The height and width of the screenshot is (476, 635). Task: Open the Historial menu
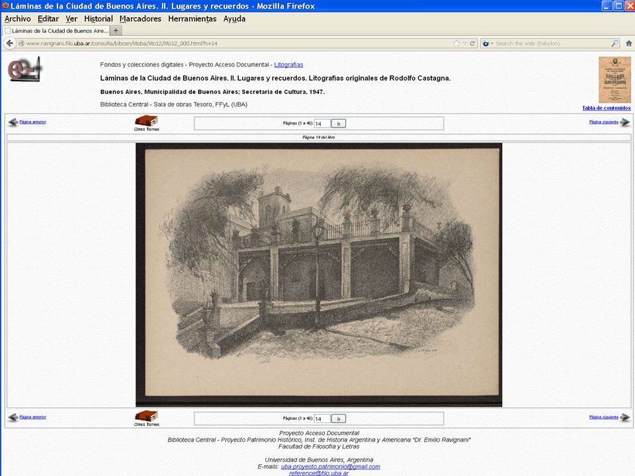[99, 19]
